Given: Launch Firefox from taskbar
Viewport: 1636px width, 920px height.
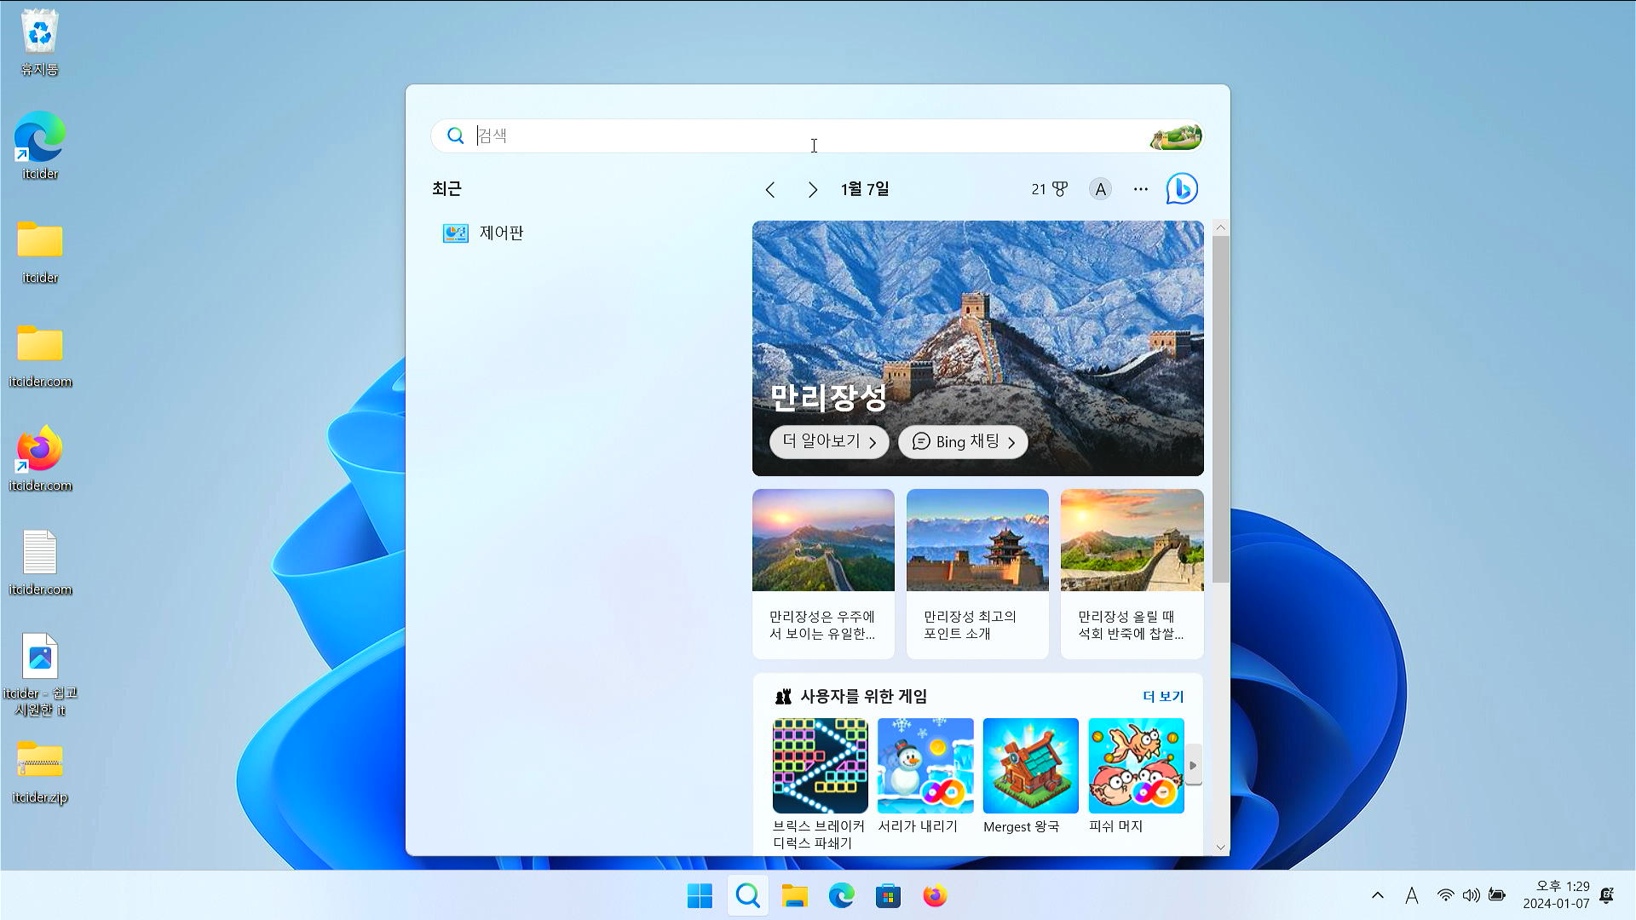Looking at the screenshot, I should click(935, 896).
